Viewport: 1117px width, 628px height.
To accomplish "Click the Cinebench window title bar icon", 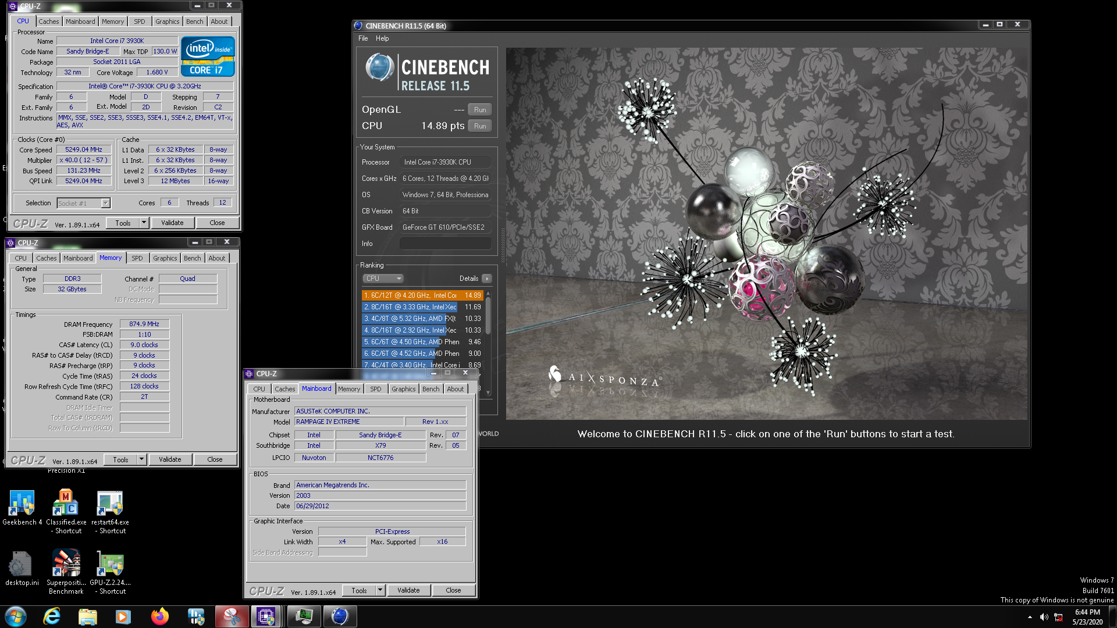I will (358, 26).
